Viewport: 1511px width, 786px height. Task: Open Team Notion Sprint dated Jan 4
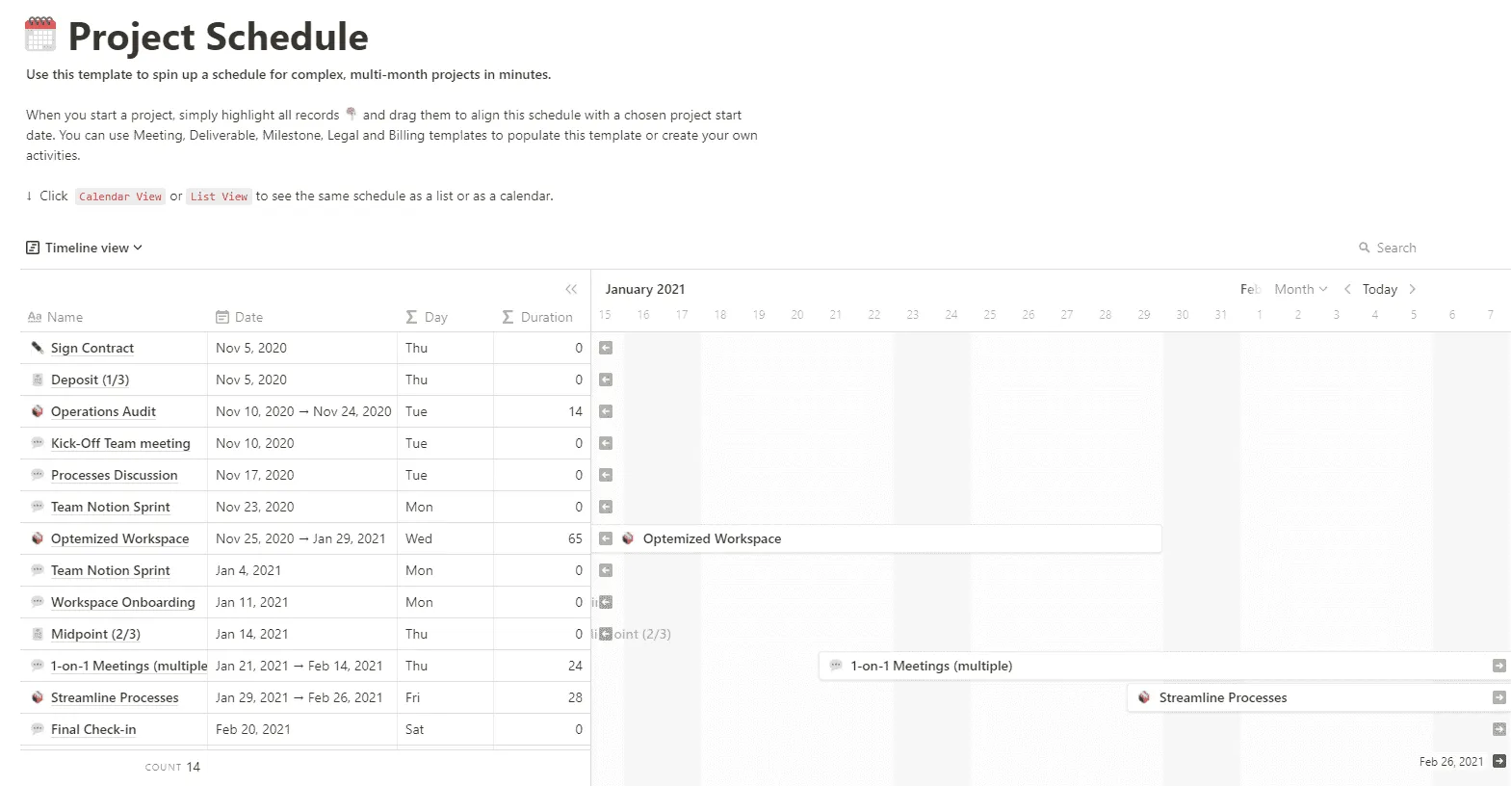coord(110,570)
